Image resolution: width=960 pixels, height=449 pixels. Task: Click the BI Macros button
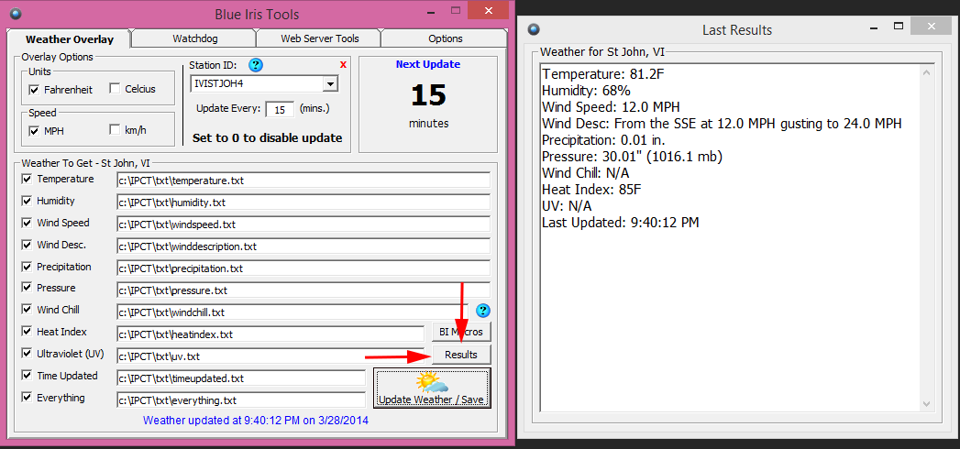point(461,332)
